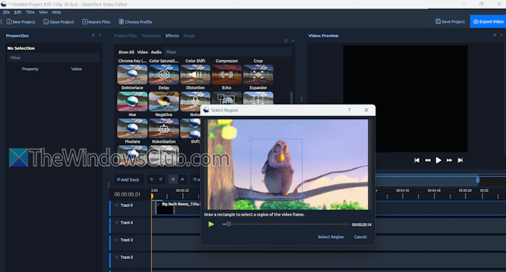Play video in Select Region dialog
This screenshot has width=506, height=272.
click(x=211, y=224)
